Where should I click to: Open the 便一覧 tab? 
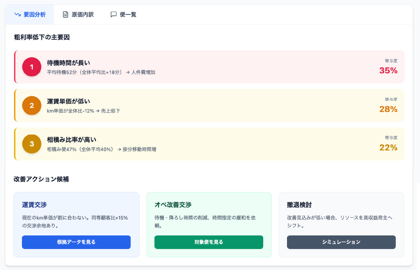tap(123, 14)
